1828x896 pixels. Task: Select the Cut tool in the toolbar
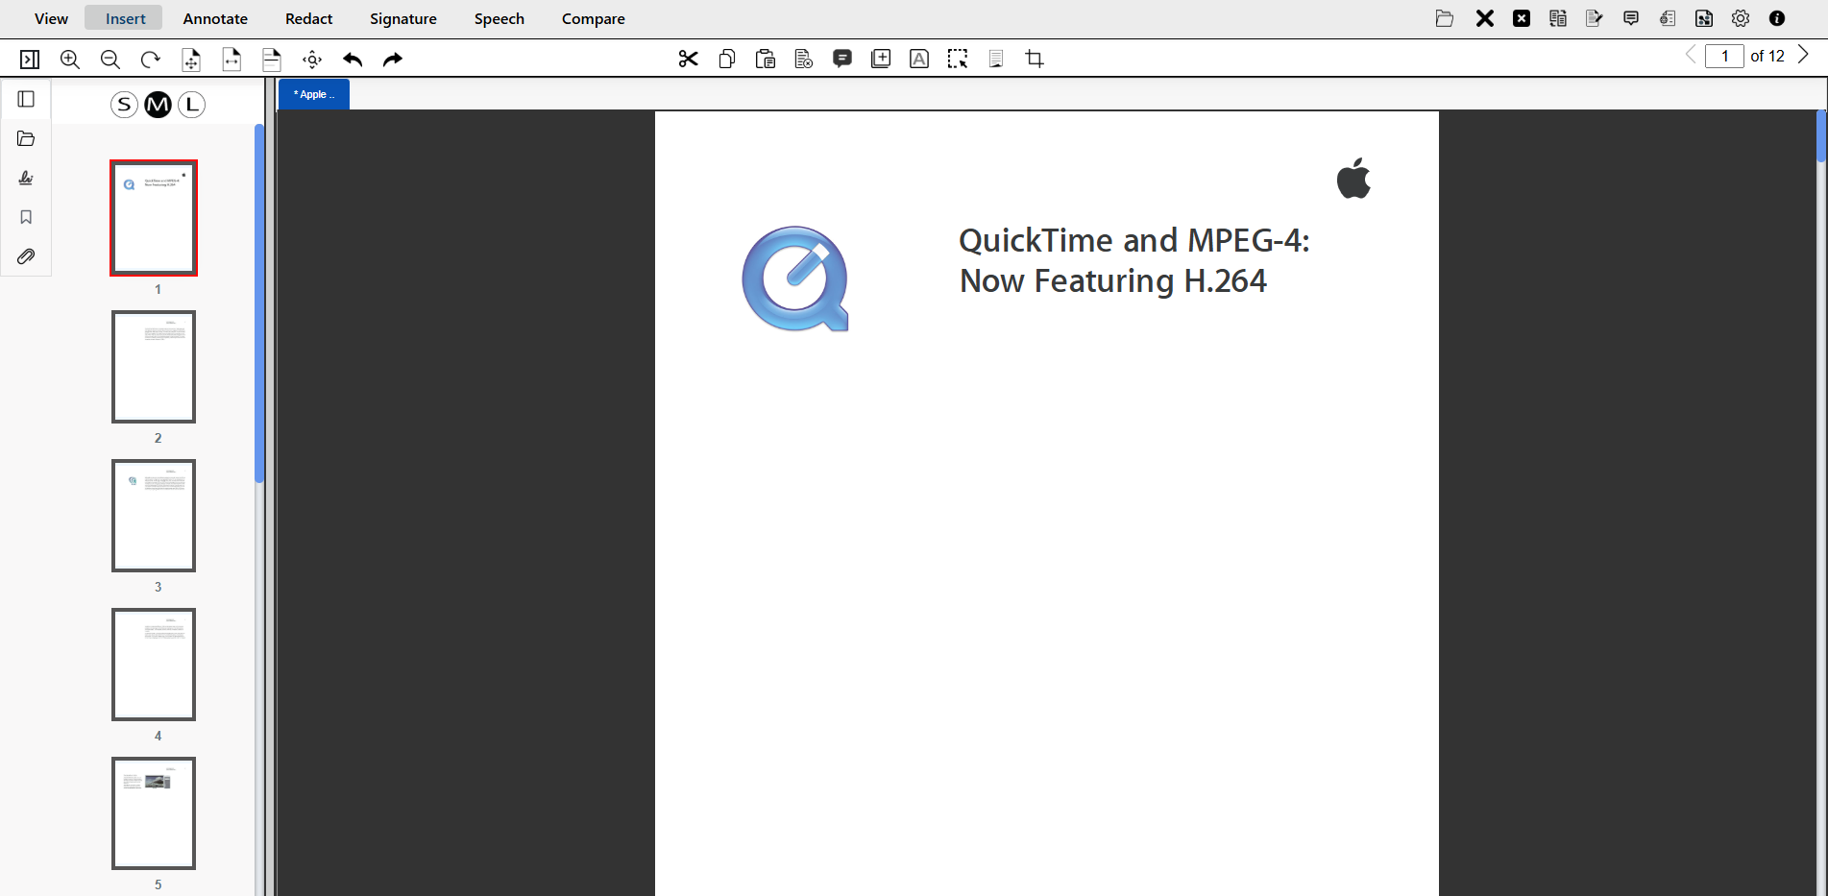pyautogui.click(x=688, y=59)
